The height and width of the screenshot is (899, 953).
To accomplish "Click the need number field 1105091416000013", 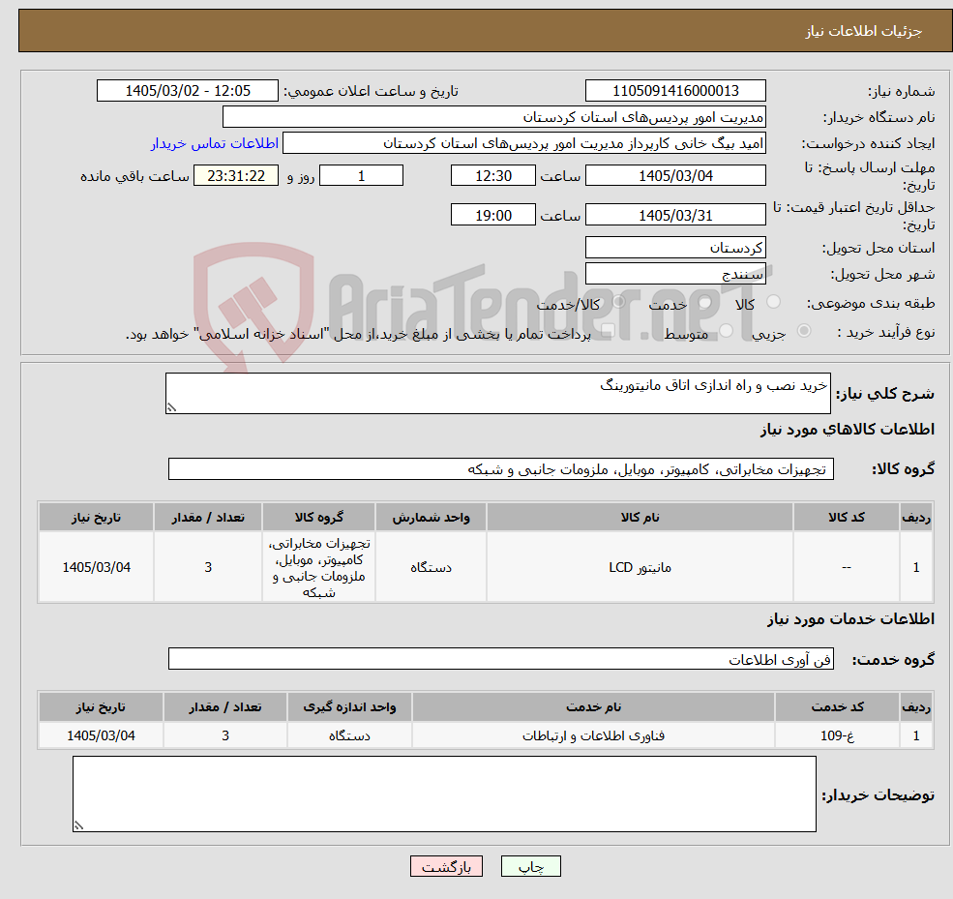I will 675,91.
